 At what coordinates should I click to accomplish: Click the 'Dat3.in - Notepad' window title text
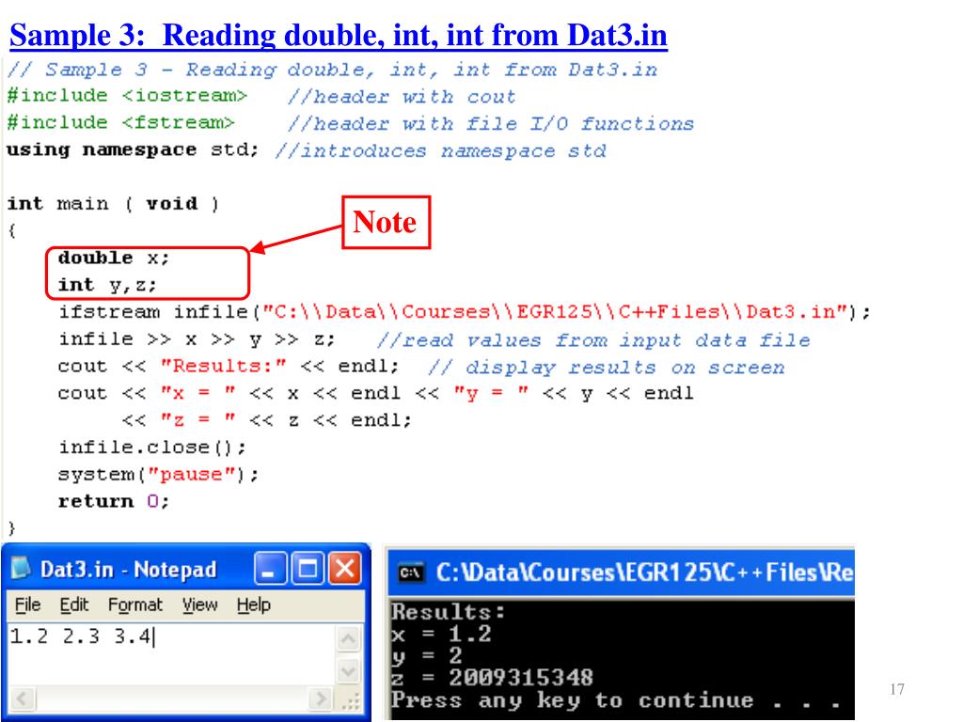point(128,570)
